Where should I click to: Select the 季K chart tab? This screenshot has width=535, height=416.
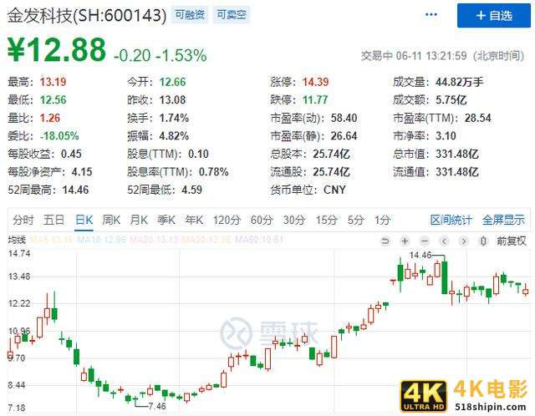[x=166, y=220]
